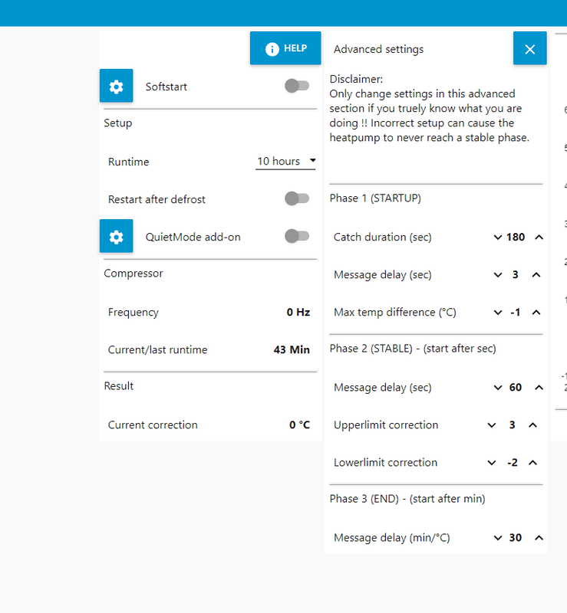The height and width of the screenshot is (613, 567).
Task: Lower Max temp difference value
Action: pos(496,313)
